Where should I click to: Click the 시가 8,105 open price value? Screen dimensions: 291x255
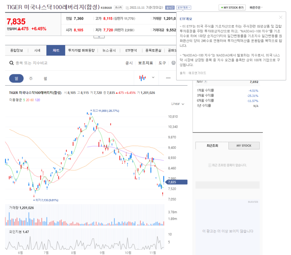point(79,30)
